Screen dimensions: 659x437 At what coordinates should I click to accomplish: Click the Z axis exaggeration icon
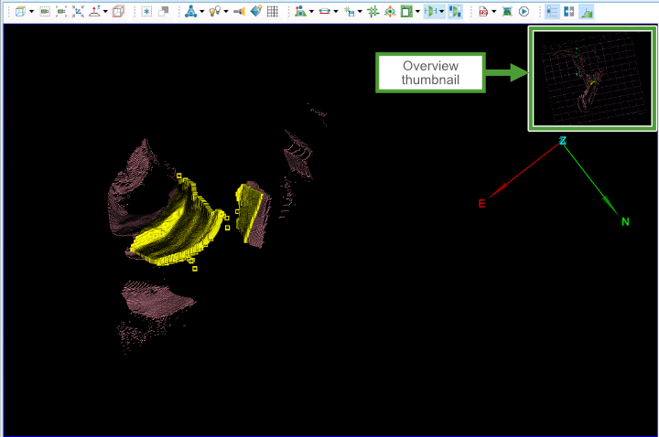click(94, 11)
